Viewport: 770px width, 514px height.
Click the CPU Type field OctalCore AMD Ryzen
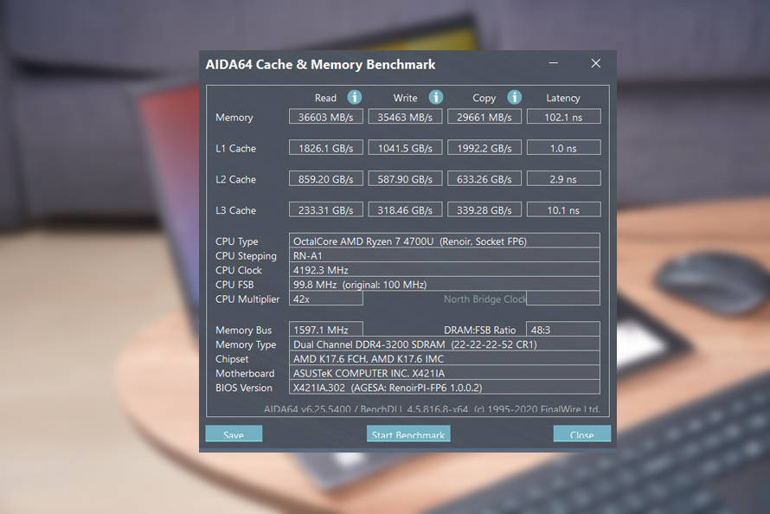pos(445,241)
